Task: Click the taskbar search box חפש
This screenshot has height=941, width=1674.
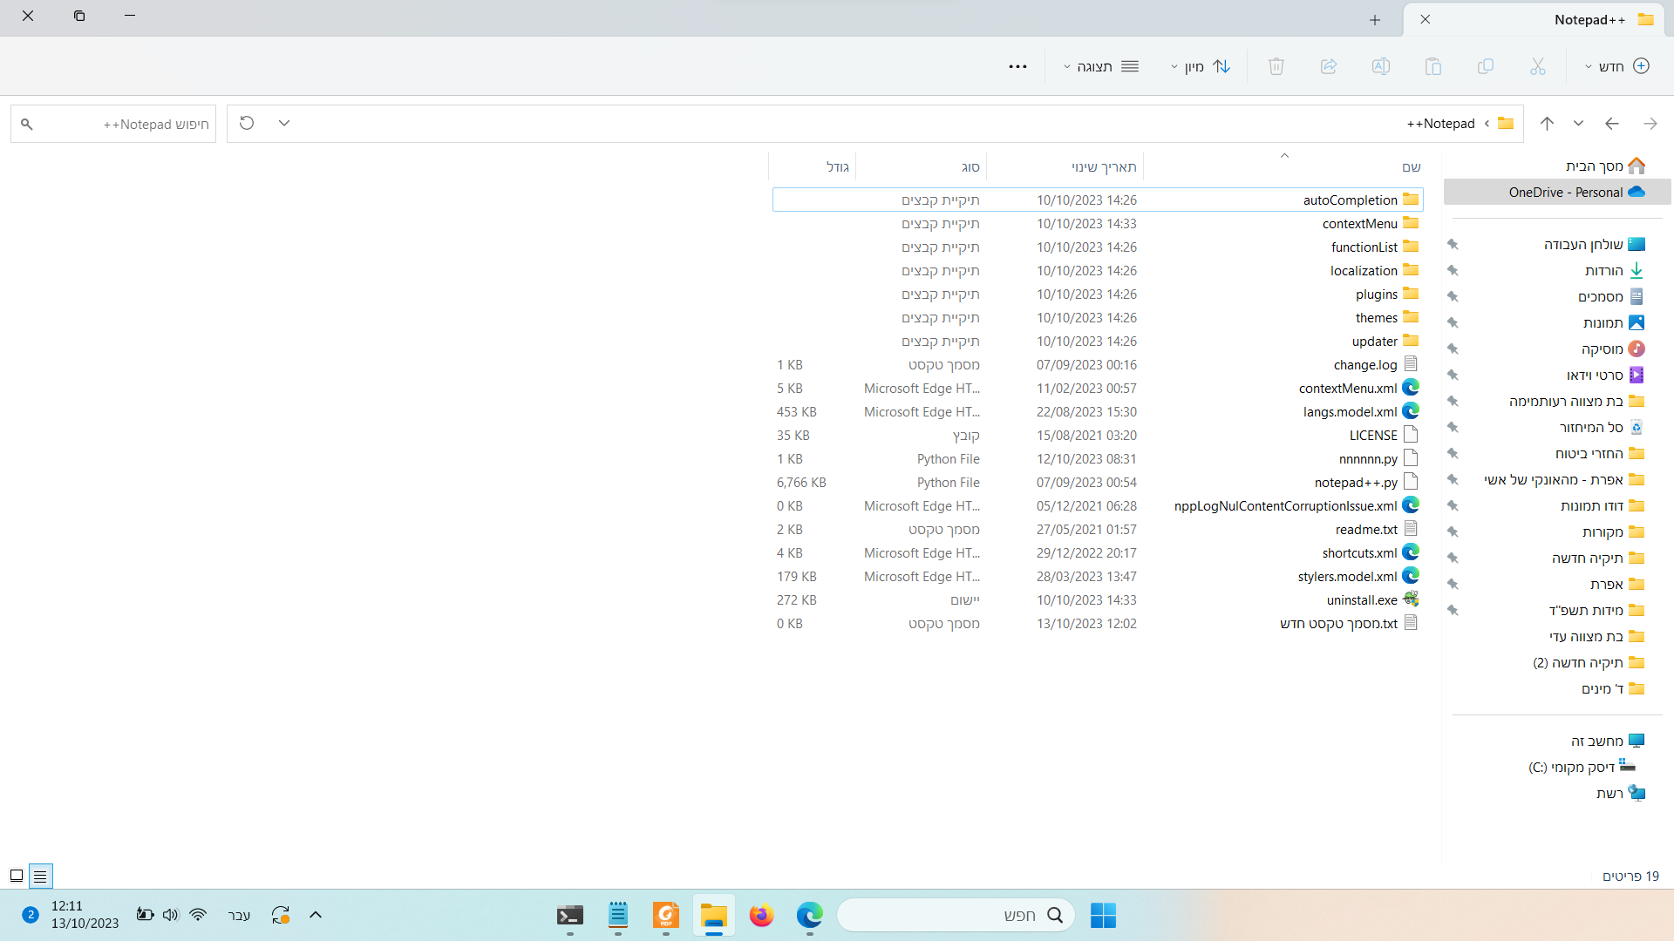Action: point(956,915)
